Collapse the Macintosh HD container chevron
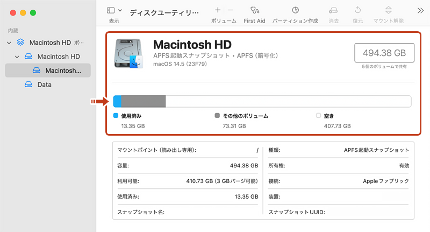The width and height of the screenshot is (430, 232). click(9, 43)
